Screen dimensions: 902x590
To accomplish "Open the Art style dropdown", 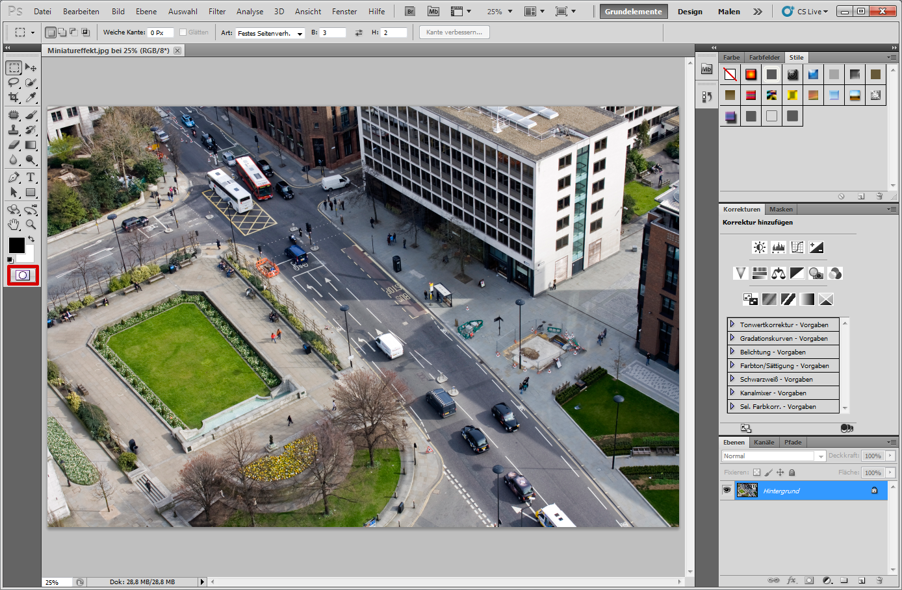I will [270, 33].
